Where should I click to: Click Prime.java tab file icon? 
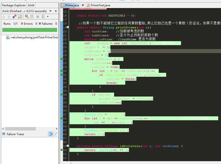coord(63,5)
